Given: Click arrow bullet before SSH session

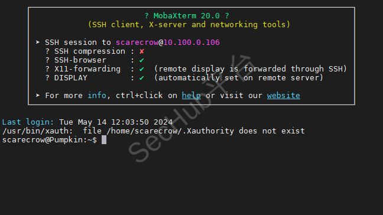Looking at the screenshot, I should (x=38, y=42).
